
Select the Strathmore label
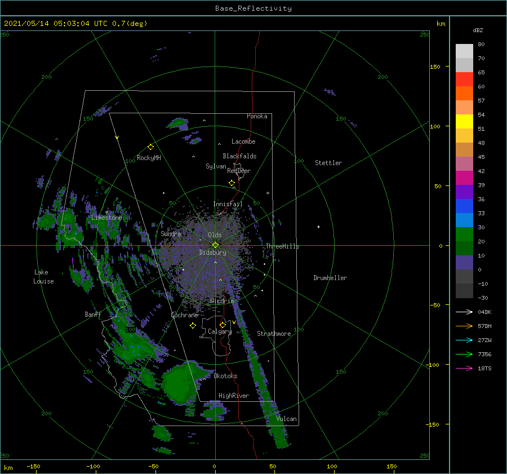pos(274,334)
